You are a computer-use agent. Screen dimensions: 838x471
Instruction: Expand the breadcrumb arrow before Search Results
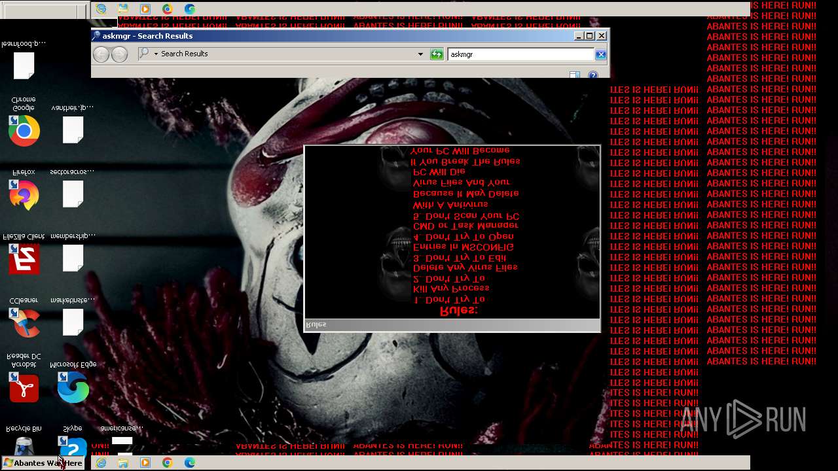coord(156,54)
